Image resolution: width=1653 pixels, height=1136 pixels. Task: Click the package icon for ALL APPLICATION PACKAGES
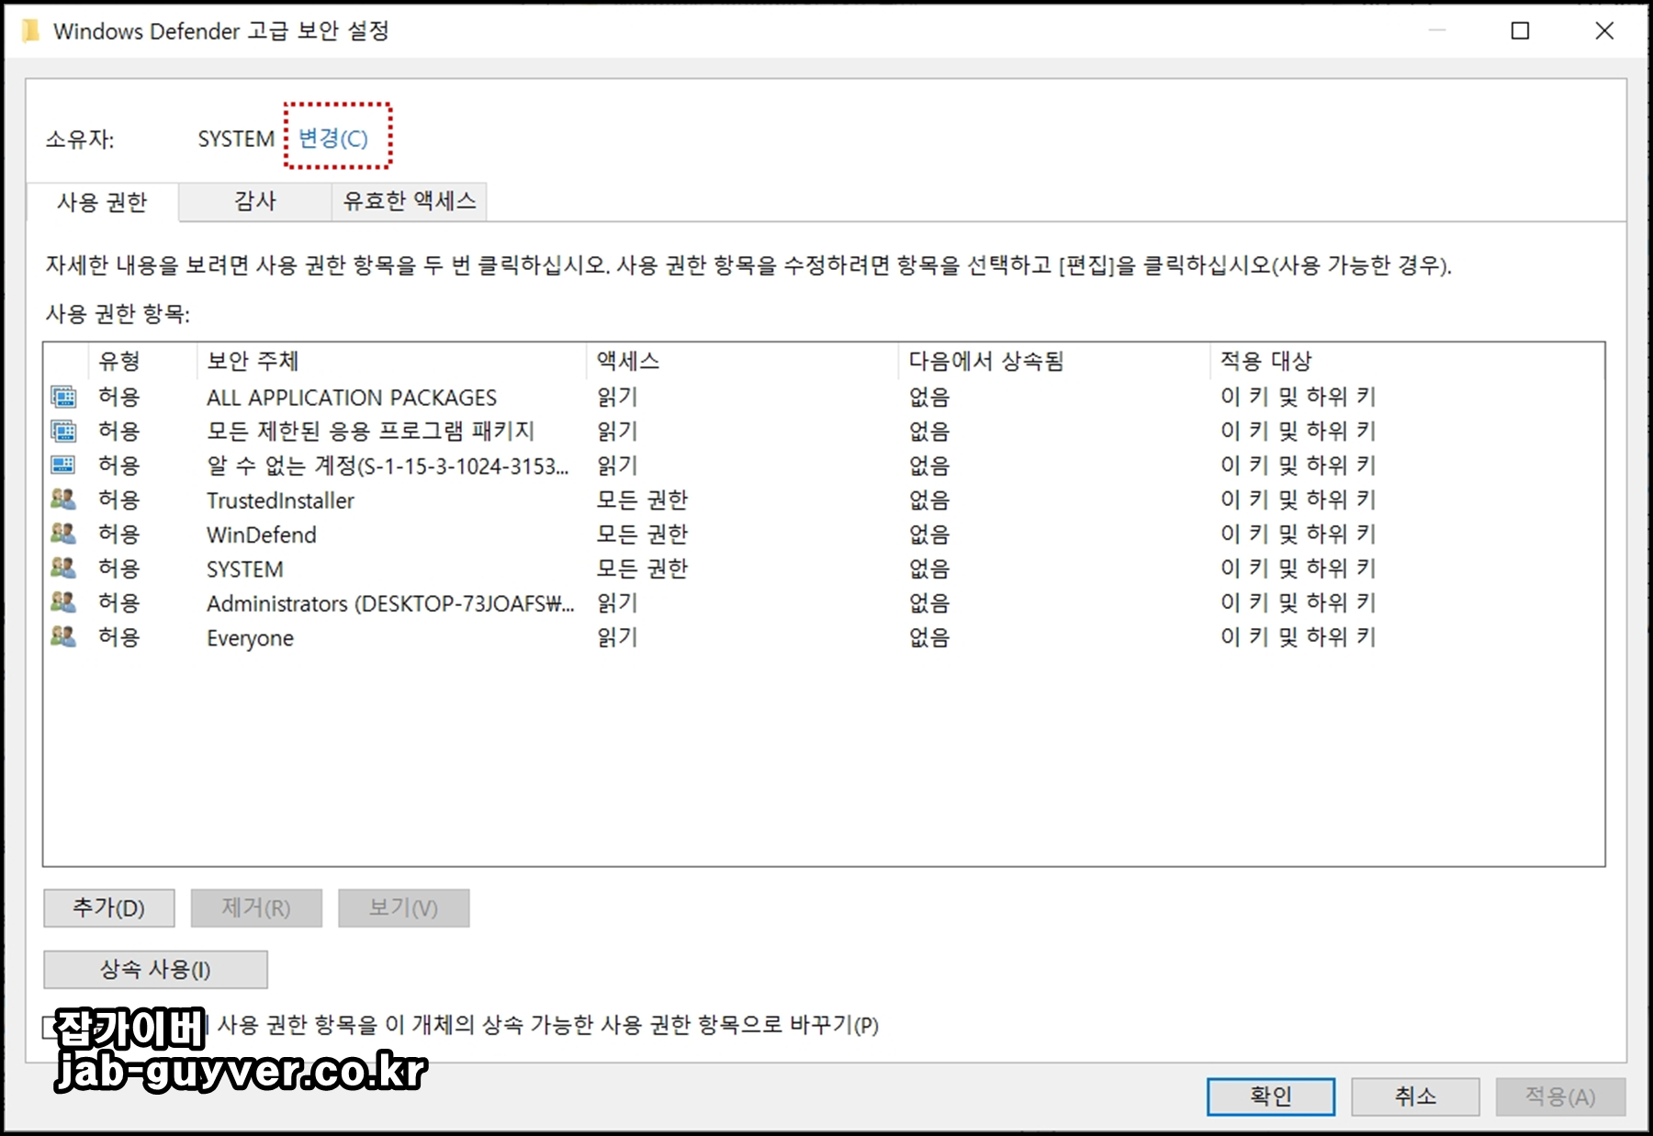pos(63,397)
